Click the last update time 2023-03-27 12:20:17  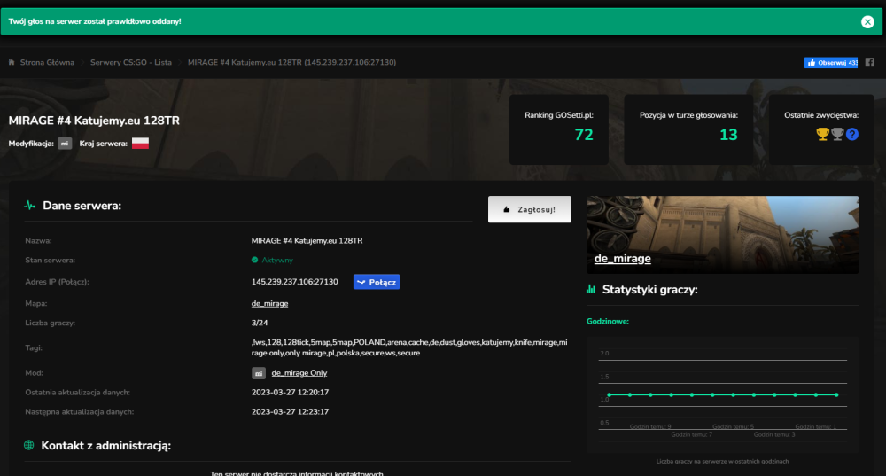coord(290,393)
